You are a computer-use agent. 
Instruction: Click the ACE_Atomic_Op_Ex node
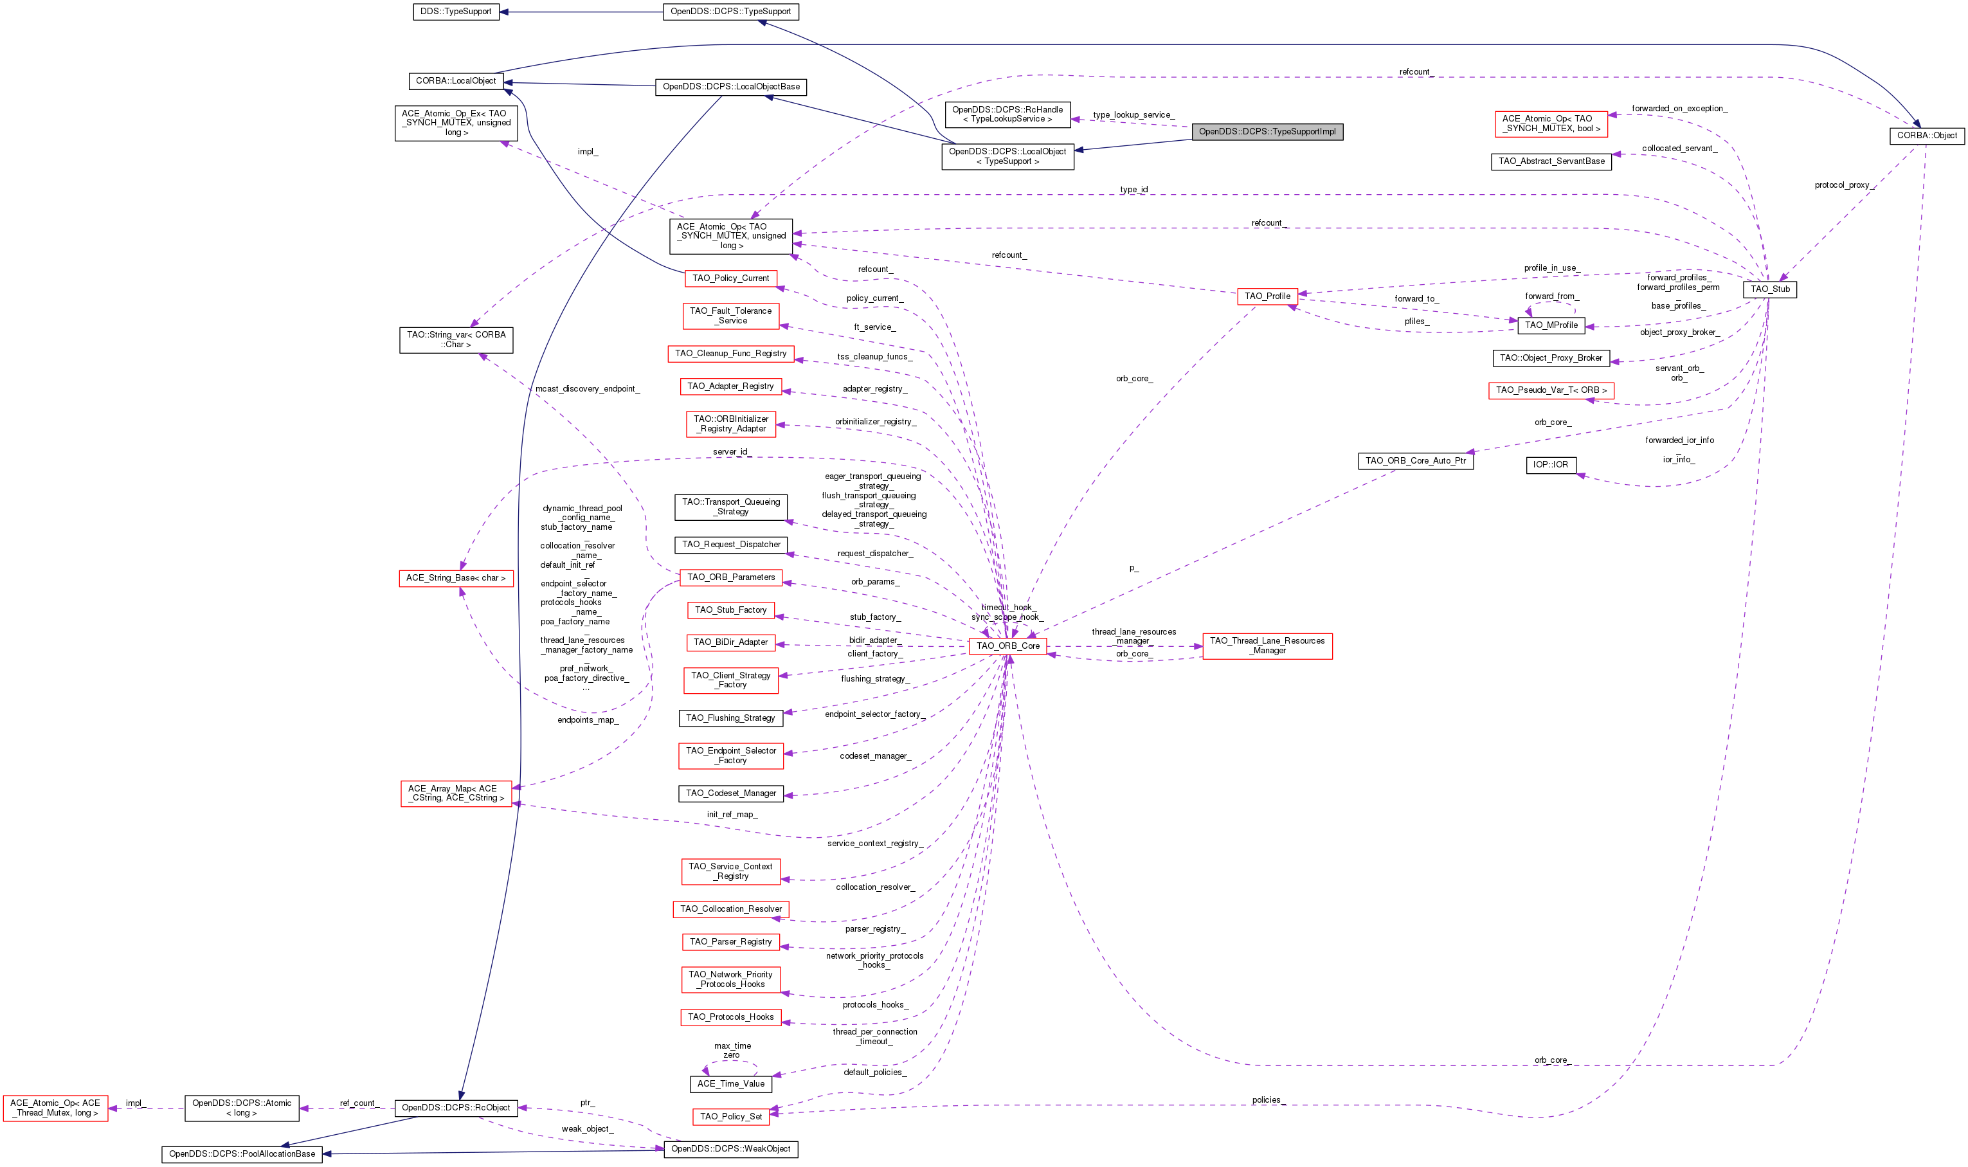[456, 123]
